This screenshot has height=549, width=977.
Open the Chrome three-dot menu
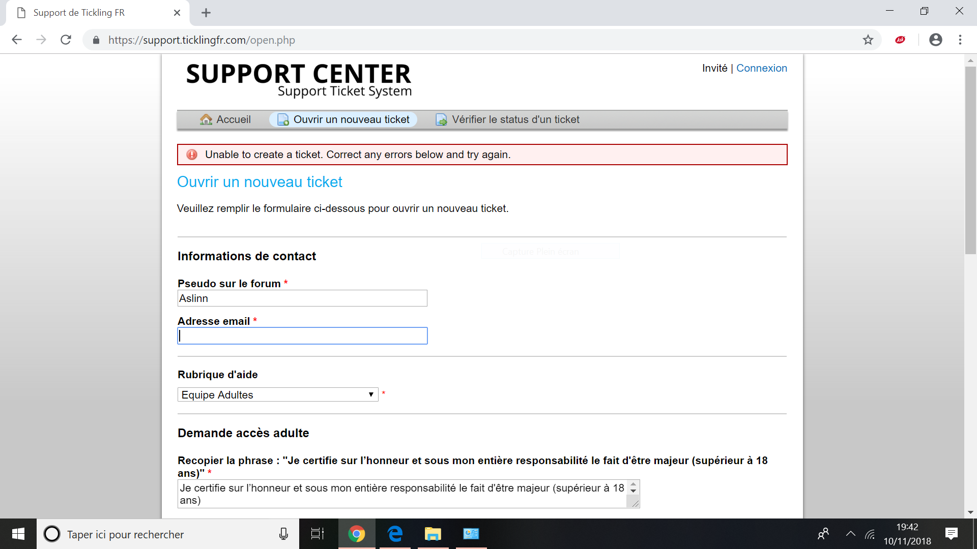click(960, 40)
